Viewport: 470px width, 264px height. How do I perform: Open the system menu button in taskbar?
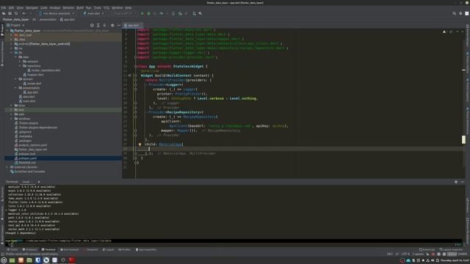click(x=4, y=260)
